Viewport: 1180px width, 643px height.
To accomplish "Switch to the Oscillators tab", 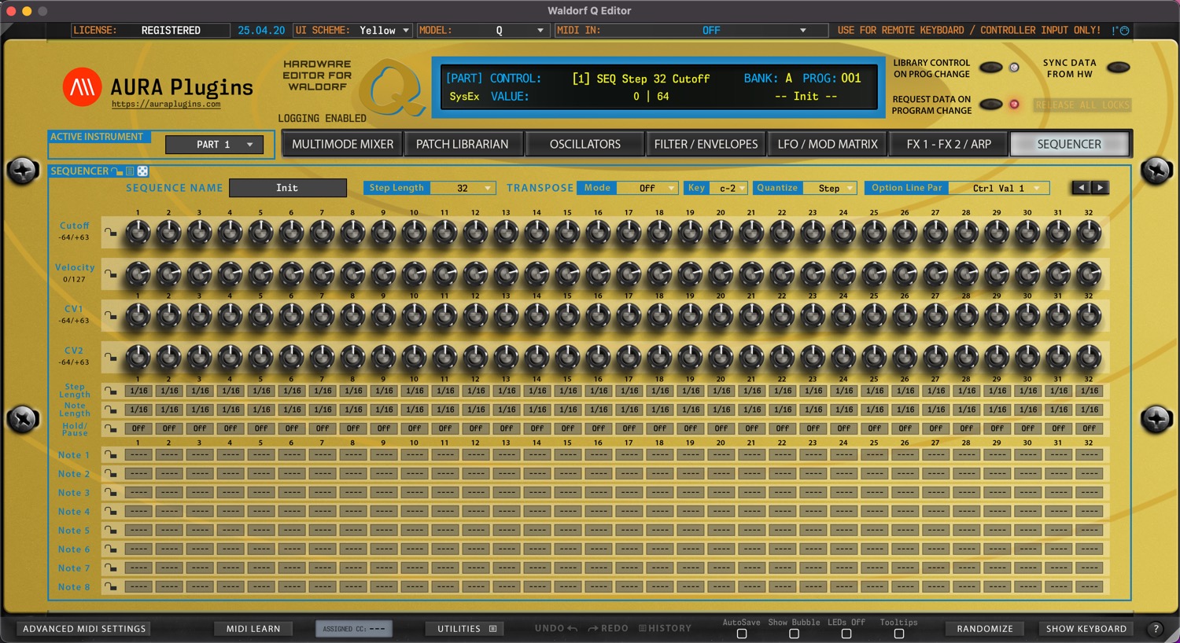I will (585, 145).
